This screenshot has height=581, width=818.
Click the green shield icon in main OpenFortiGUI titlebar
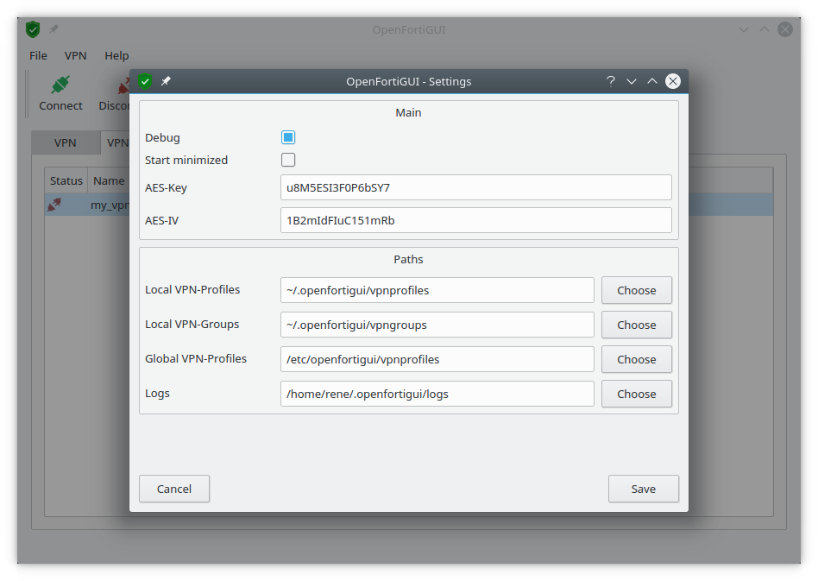[33, 29]
